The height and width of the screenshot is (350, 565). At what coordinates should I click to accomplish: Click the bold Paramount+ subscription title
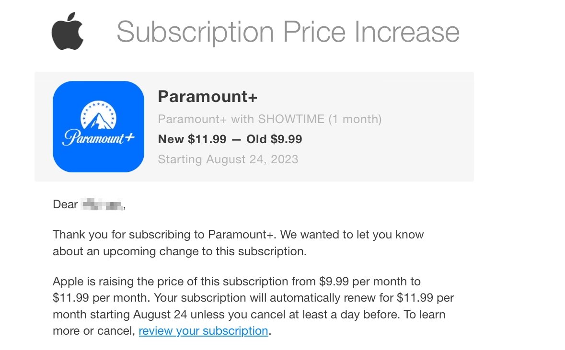click(x=208, y=97)
